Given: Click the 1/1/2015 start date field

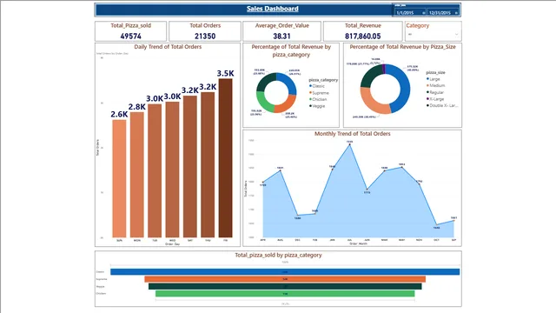Looking at the screenshot, I should [410, 12].
